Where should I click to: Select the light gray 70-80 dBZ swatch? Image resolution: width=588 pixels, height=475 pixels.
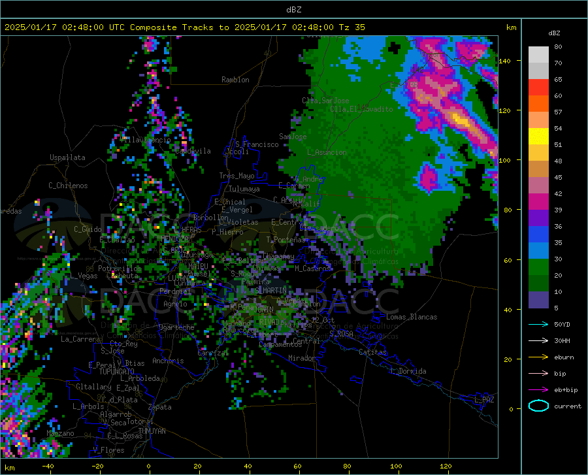click(538, 55)
